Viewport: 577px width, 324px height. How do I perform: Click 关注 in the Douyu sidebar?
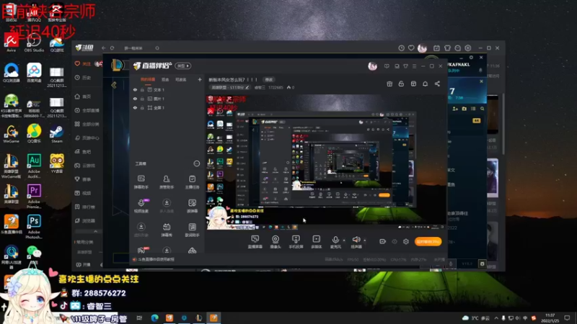(83, 63)
